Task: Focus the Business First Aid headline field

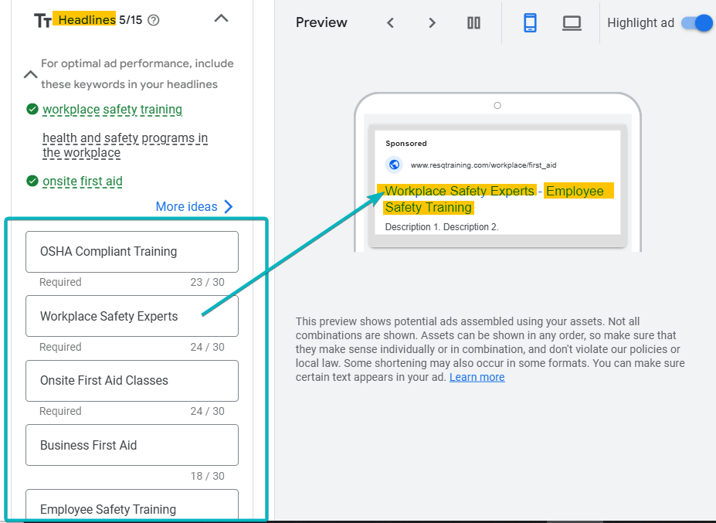Action: click(x=132, y=445)
